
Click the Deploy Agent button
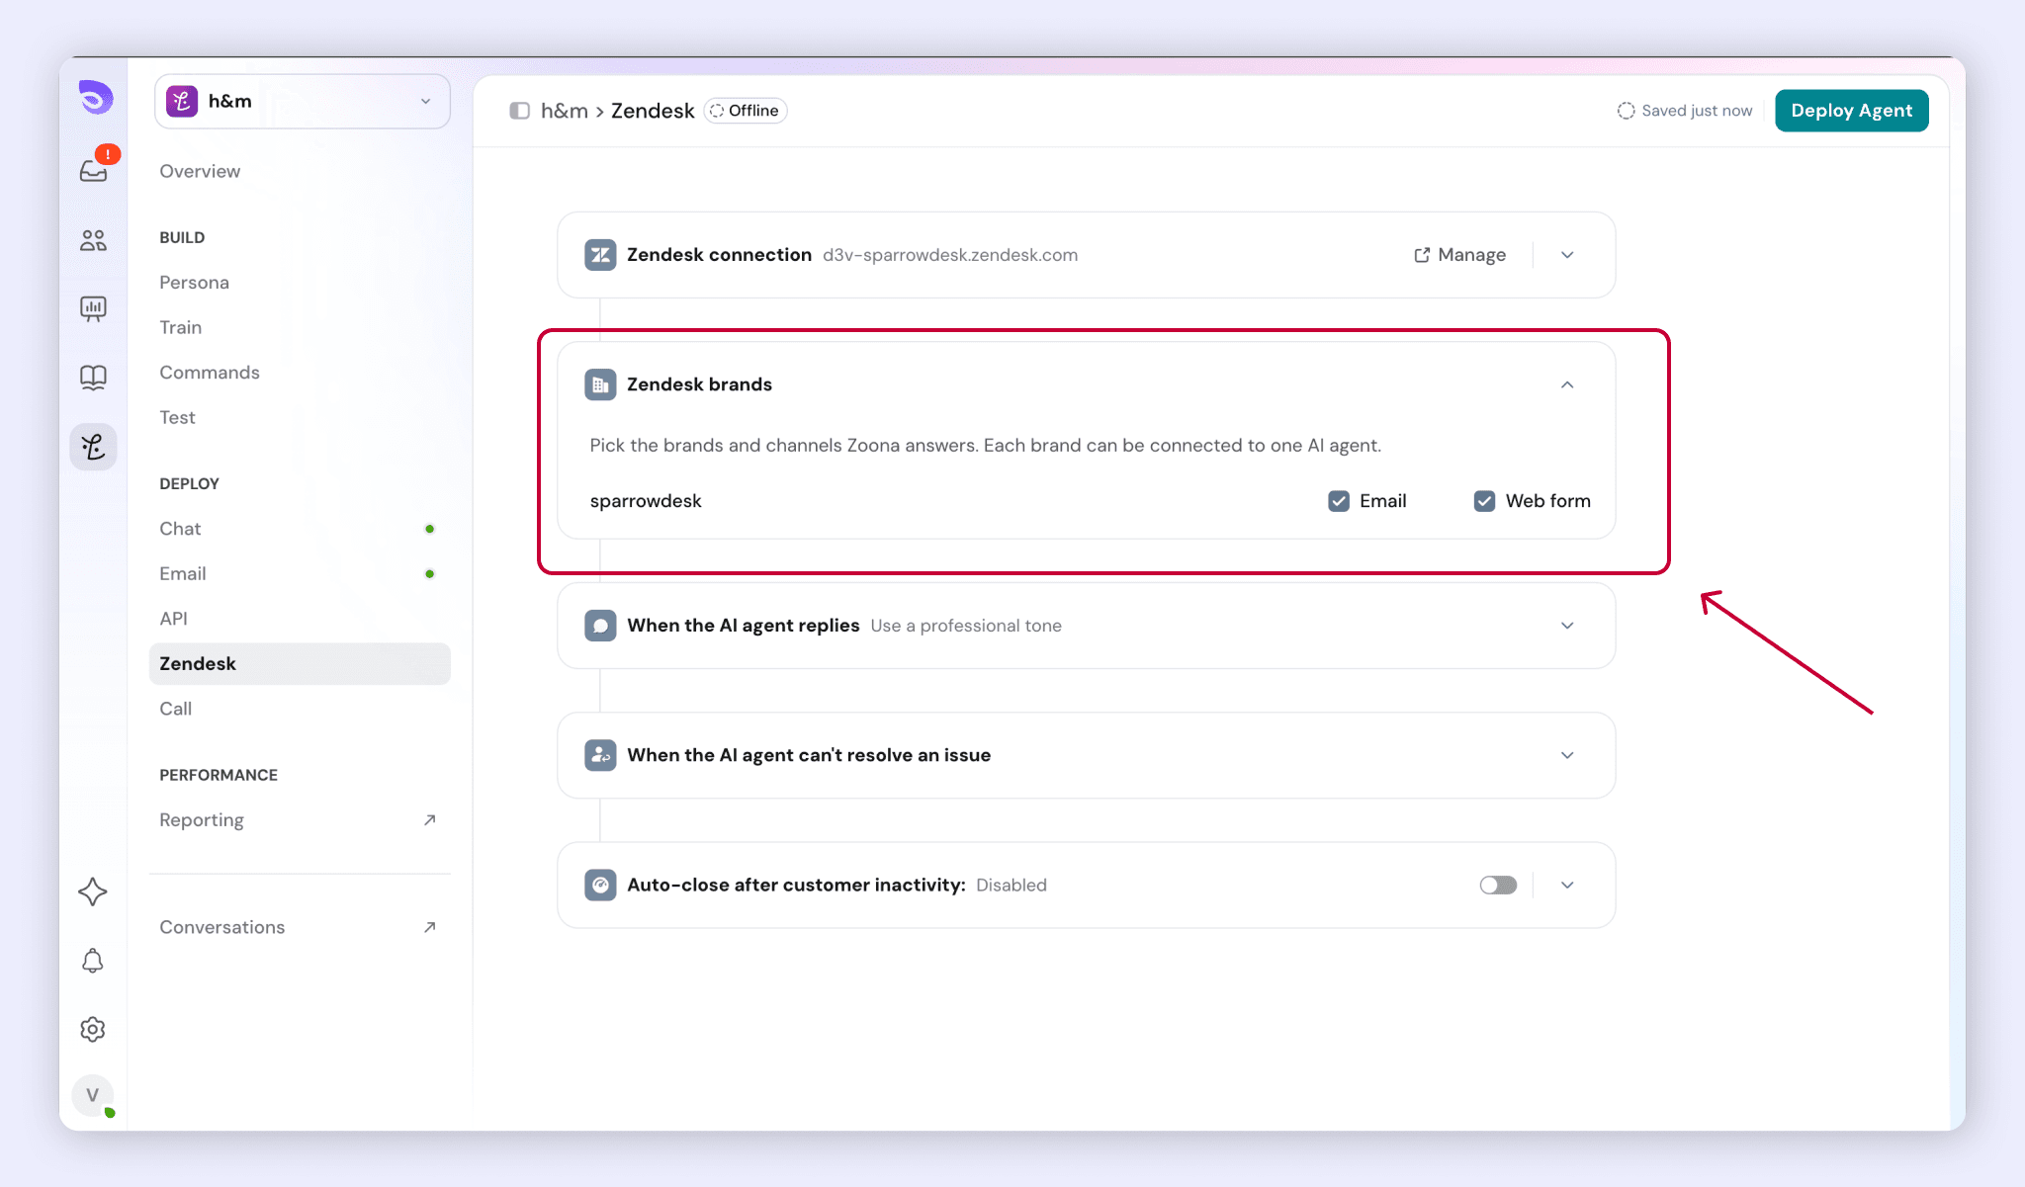[1851, 111]
